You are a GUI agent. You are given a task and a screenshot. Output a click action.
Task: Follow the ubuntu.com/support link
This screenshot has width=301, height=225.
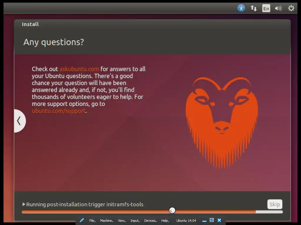point(59,111)
